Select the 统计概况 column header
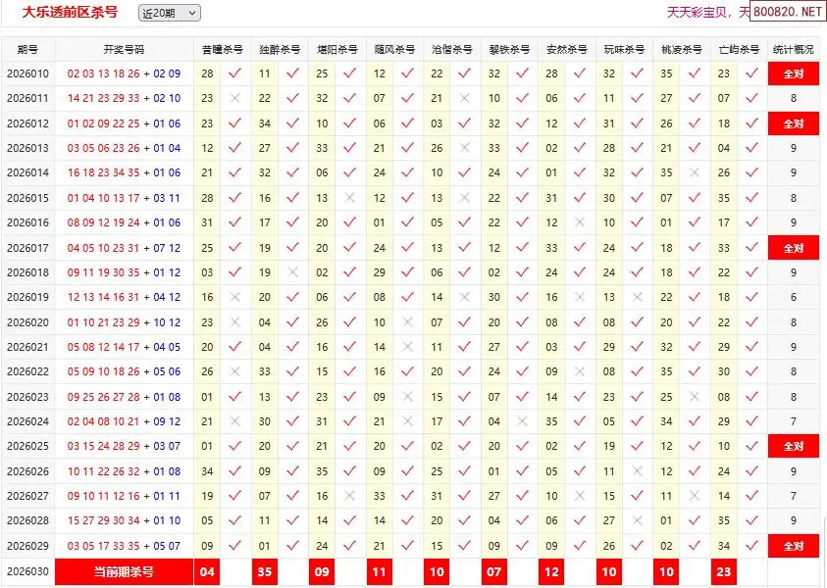 coord(793,49)
